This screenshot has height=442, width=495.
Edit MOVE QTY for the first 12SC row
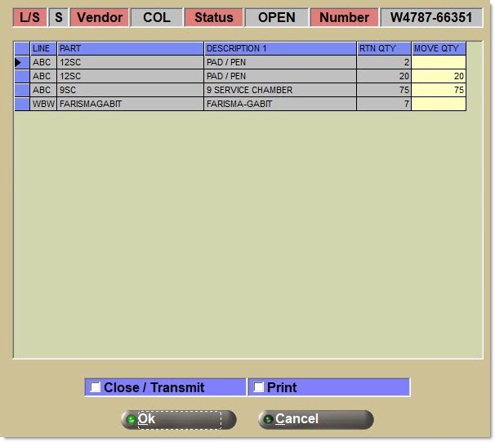point(438,62)
